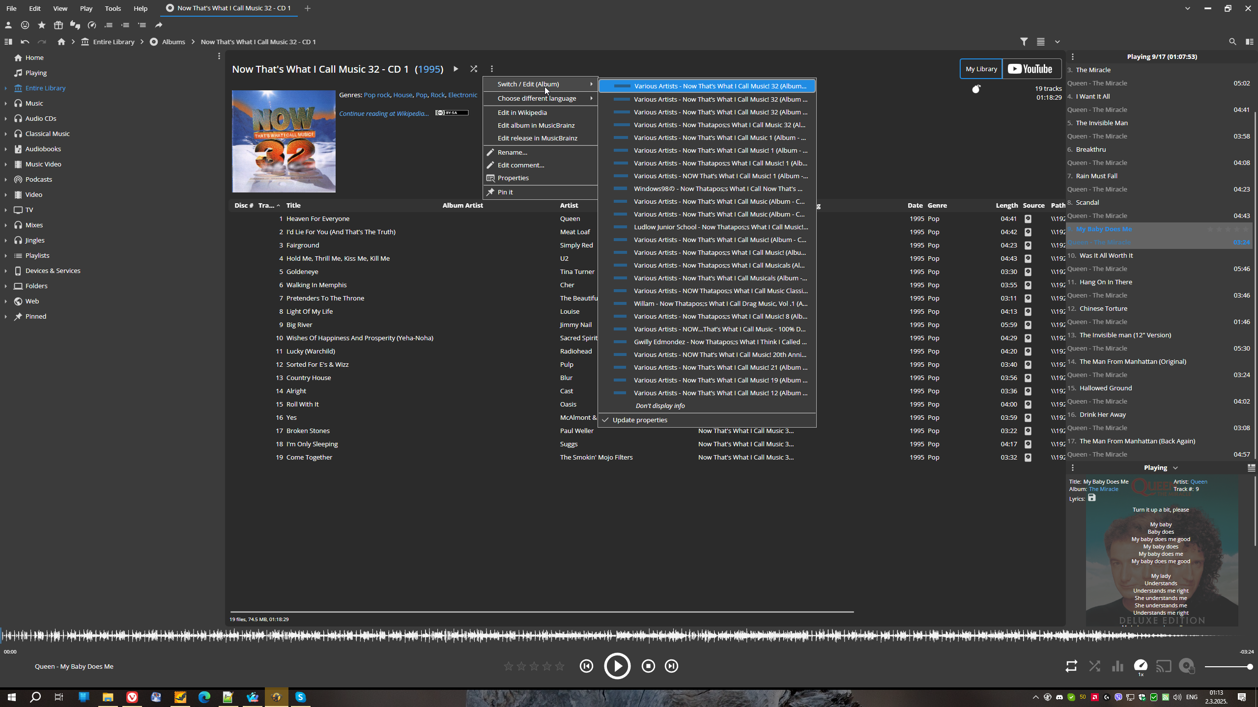The image size is (1258, 707).
Task: Click the save lyrics floppy icon
Action: 1091,498
